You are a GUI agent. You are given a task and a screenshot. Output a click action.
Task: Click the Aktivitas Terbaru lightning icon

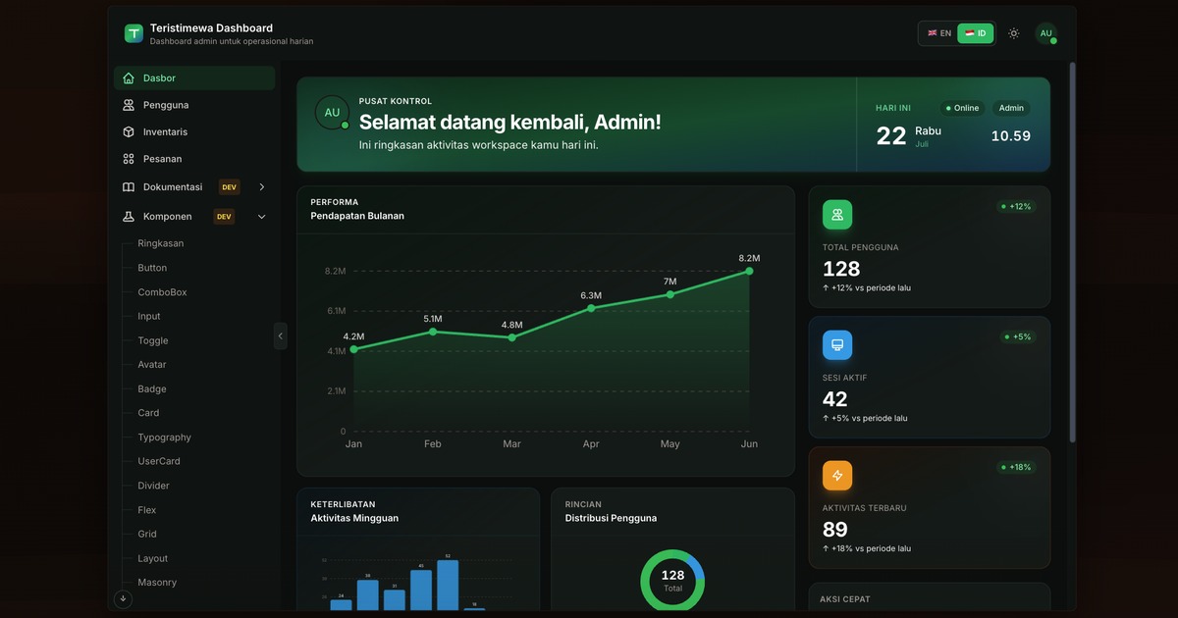[837, 476]
